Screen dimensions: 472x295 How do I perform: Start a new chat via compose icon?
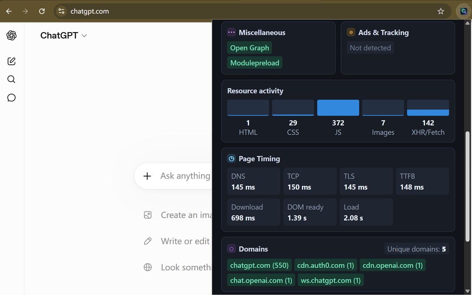point(11,61)
